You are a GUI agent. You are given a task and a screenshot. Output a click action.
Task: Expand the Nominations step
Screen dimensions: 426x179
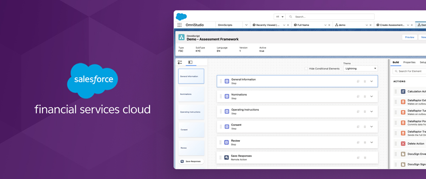tap(371, 96)
